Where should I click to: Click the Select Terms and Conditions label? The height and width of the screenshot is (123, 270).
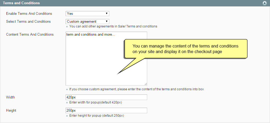(28, 21)
